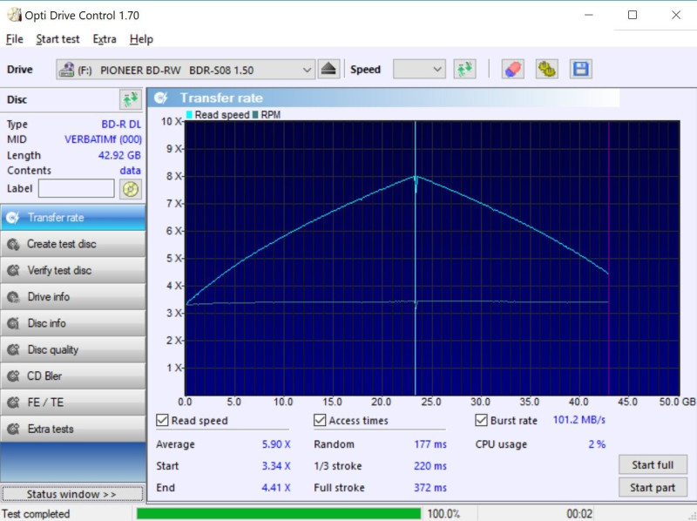Viewport: 697px width, 521px height.
Task: Click the speed refresh icon in the toolbar
Action: click(465, 70)
